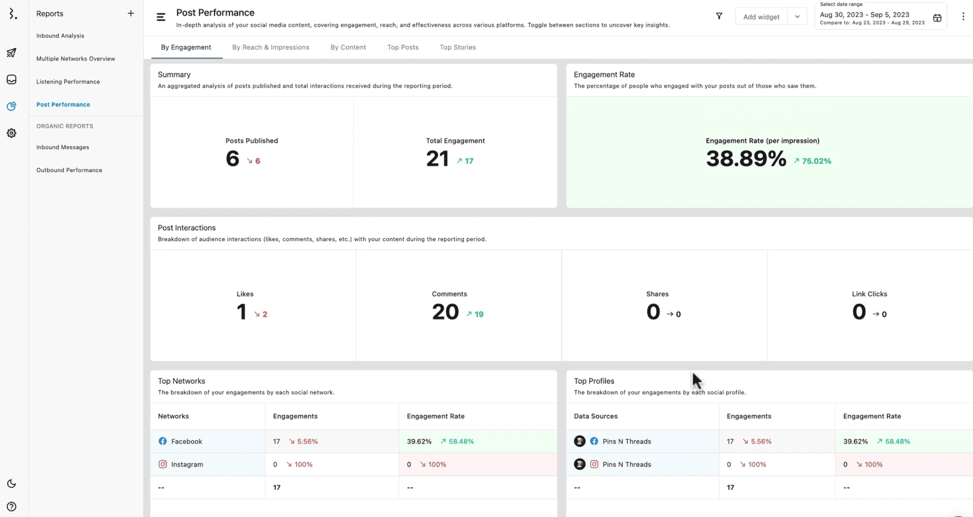Click the Reports sidebar heading
973x517 pixels.
(x=50, y=13)
